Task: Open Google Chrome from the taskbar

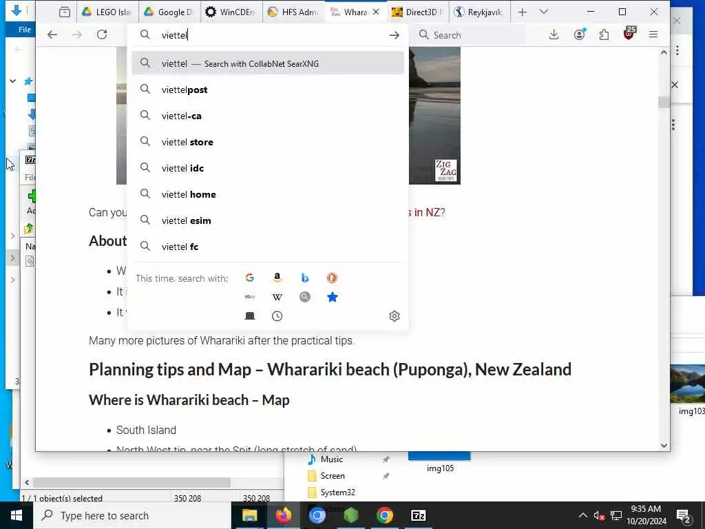Action: click(x=384, y=515)
